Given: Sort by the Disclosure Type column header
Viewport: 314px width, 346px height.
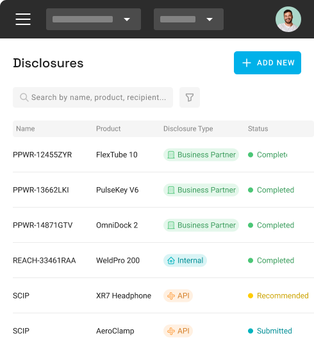Looking at the screenshot, I should click(x=188, y=129).
